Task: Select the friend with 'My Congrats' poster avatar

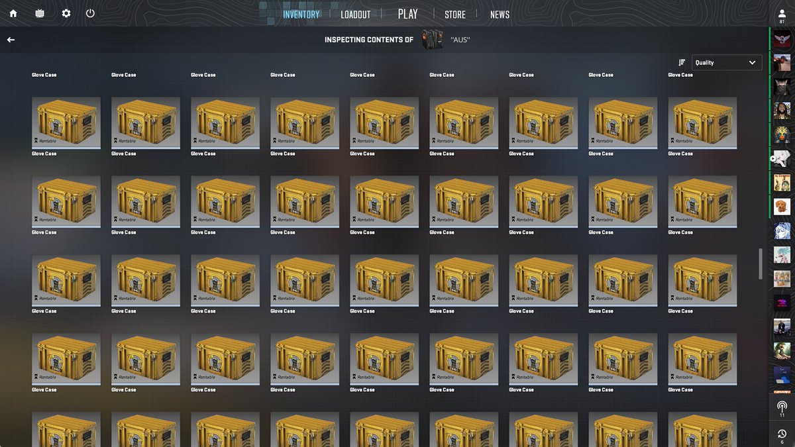Action: 782,182
